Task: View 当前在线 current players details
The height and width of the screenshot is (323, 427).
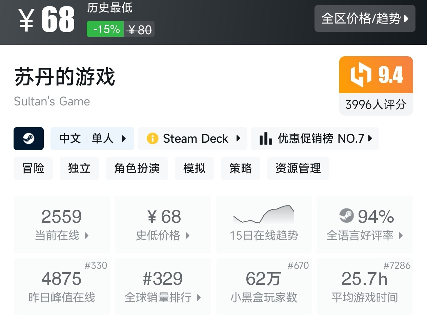Action: (62, 224)
